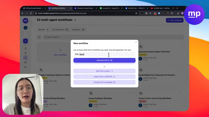Click the browser forward arrow
Screen dimensions: 209x117
click(27, 13)
